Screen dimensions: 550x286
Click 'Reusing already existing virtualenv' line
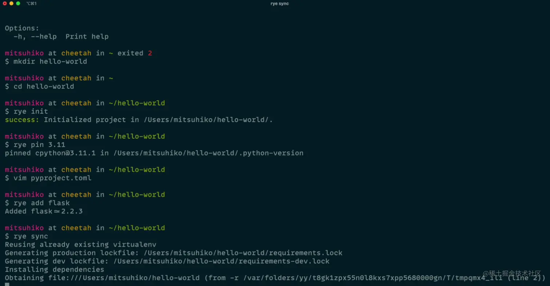80,245
